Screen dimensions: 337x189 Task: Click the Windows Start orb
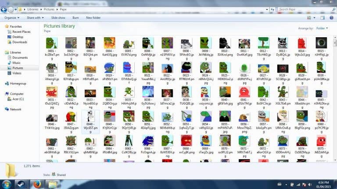(x=7, y=184)
